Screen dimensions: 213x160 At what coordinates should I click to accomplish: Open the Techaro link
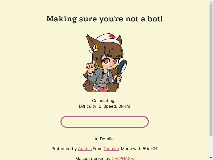click(111, 149)
